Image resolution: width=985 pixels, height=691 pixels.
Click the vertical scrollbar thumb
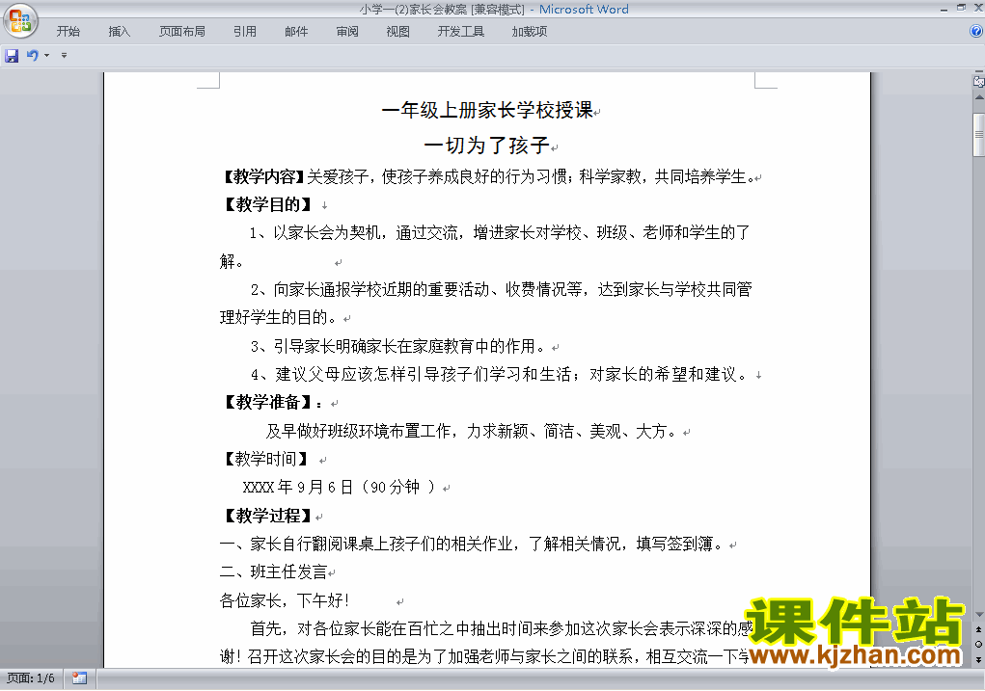pos(978,134)
